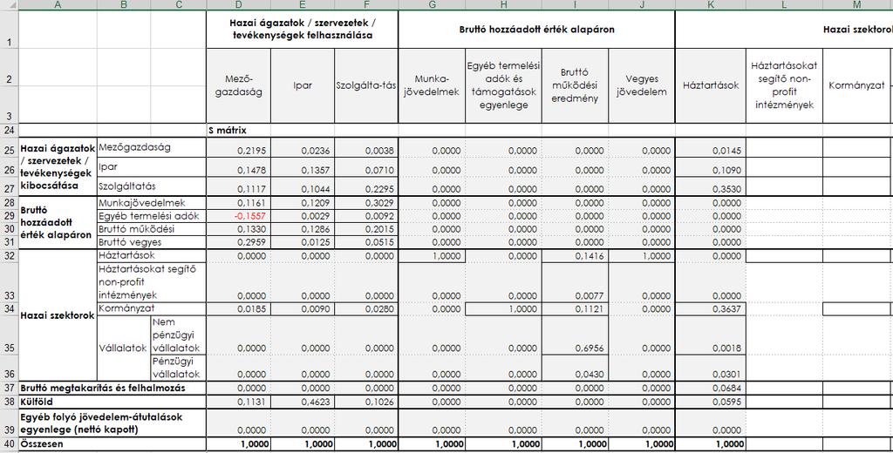Select row header 40
Image resolution: width=893 pixels, height=453 pixels.
[9, 444]
